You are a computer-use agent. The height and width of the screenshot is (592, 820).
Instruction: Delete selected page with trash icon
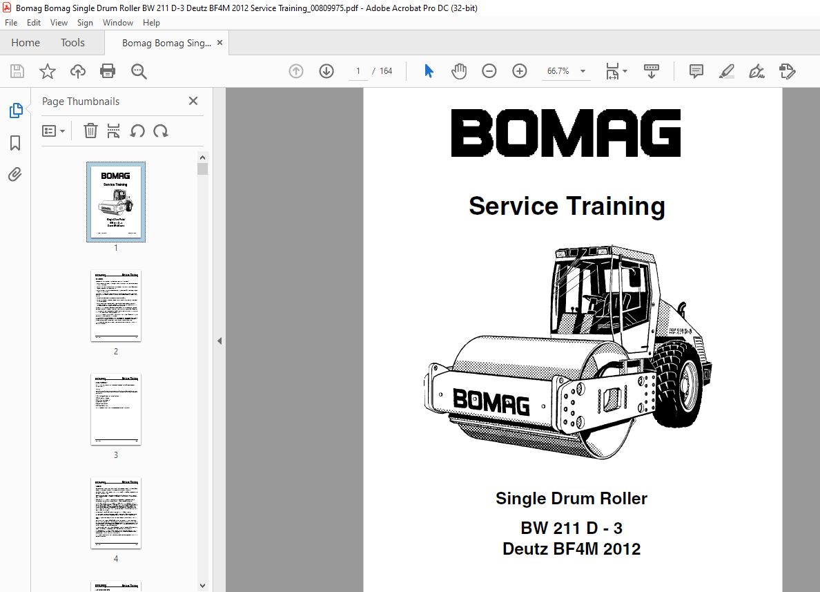[90, 131]
